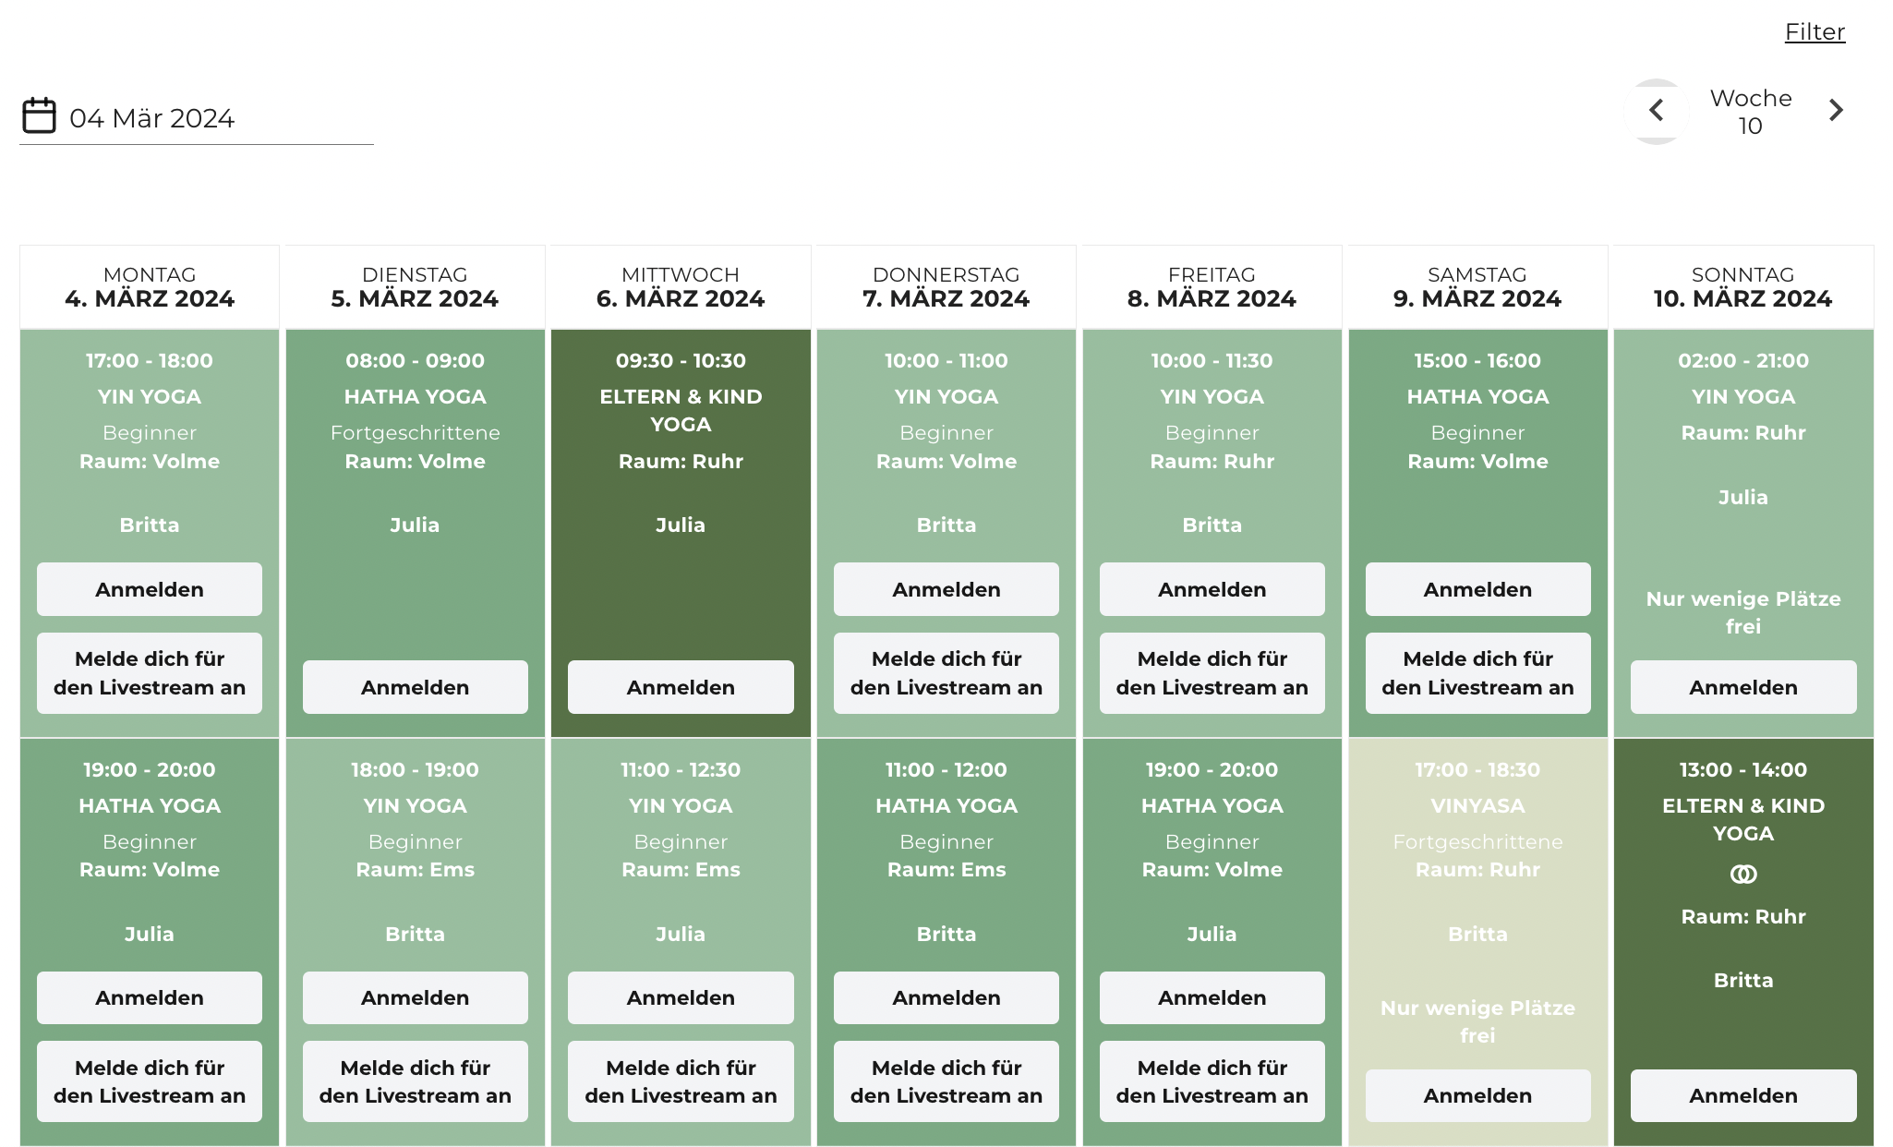Click the Woche 10 label
Image resolution: width=1893 pixels, height=1147 pixels.
tap(1750, 112)
